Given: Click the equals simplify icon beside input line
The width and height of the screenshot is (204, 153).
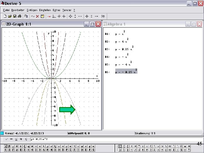Looking at the screenshot, I should point(11,139).
